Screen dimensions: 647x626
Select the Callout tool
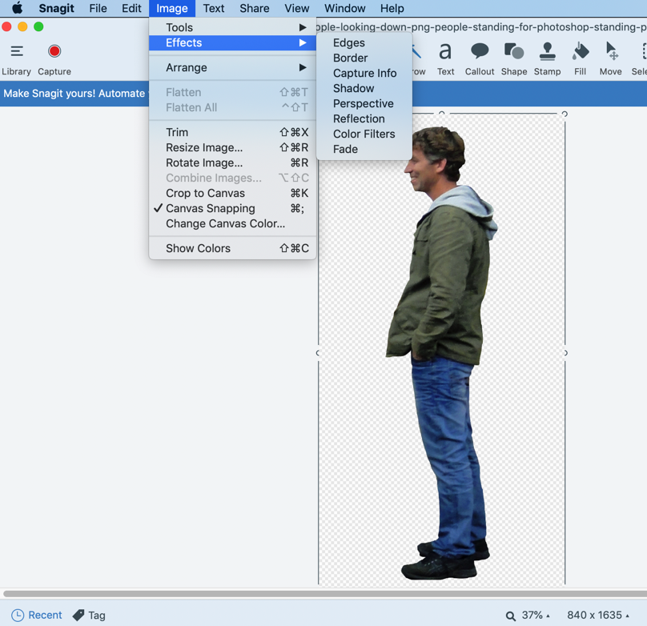click(480, 53)
